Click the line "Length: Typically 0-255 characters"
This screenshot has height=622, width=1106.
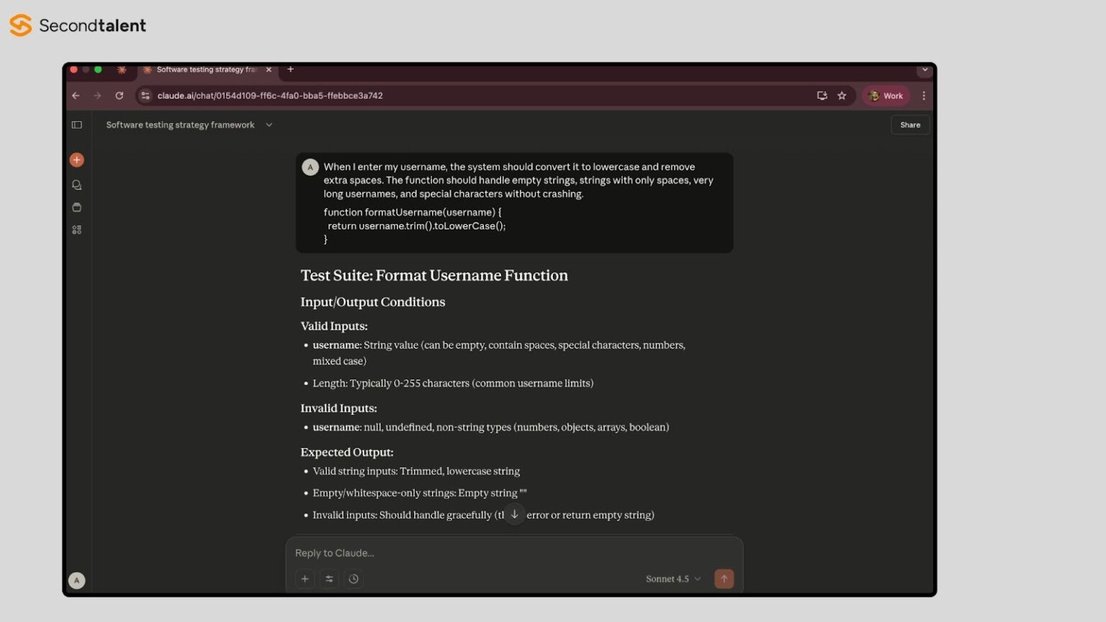[453, 383]
